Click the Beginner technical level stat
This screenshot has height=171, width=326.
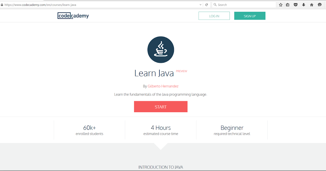pos(232,130)
